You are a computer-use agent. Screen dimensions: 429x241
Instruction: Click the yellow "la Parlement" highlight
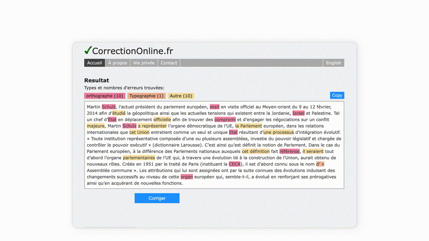[x=248, y=126]
